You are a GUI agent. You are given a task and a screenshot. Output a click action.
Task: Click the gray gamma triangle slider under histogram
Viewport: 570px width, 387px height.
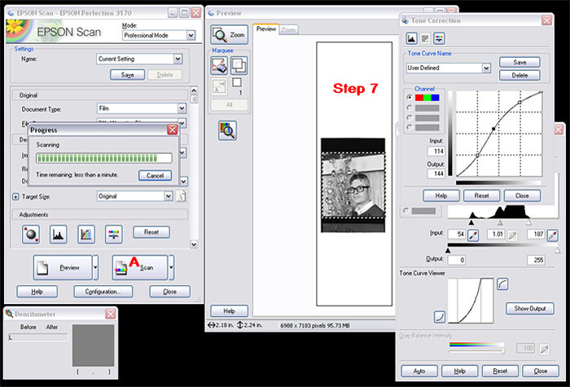[x=500, y=222]
